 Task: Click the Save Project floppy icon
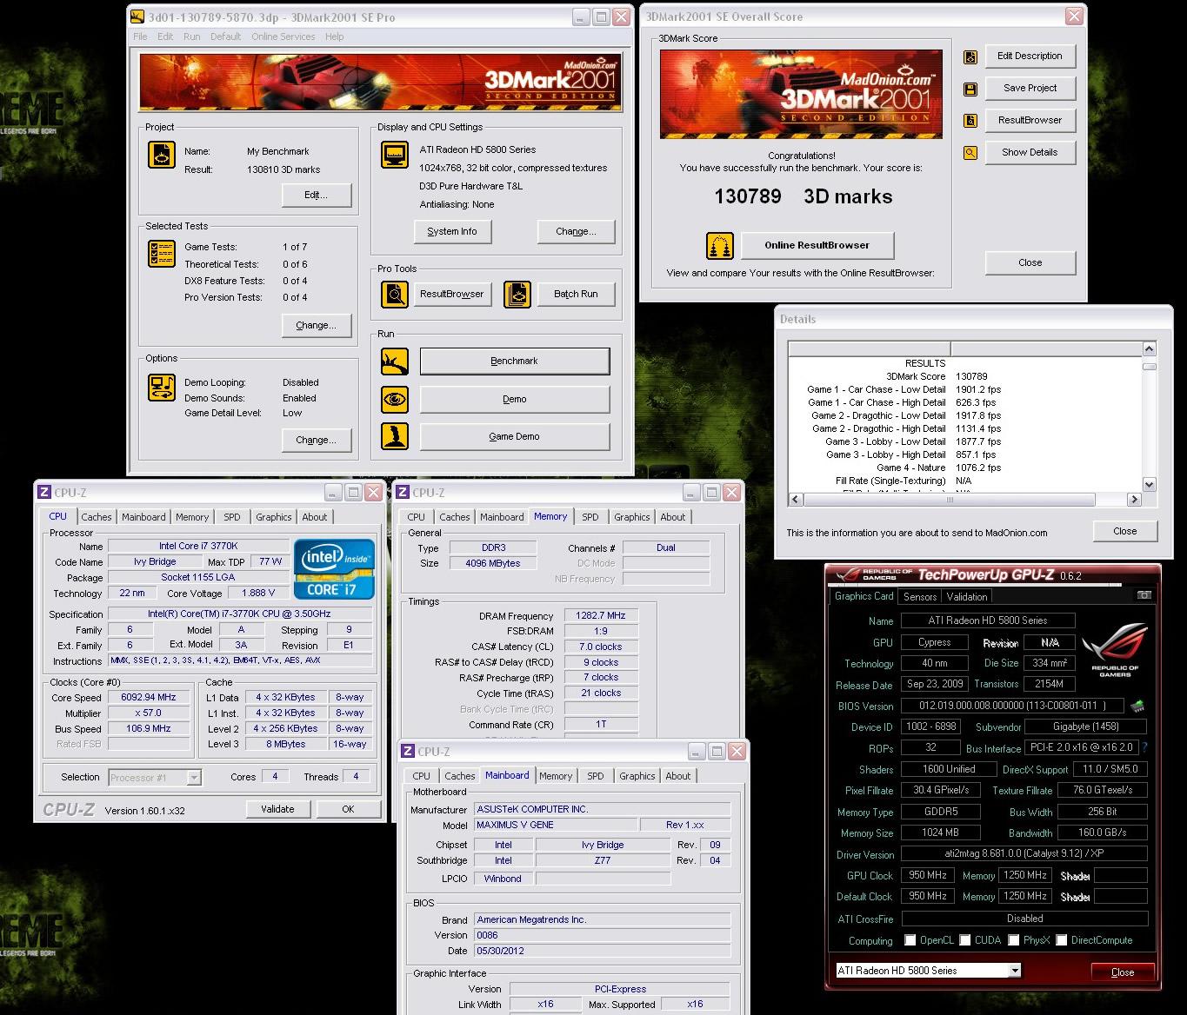(970, 89)
